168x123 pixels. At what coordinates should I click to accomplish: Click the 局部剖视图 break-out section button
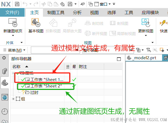click(123, 34)
